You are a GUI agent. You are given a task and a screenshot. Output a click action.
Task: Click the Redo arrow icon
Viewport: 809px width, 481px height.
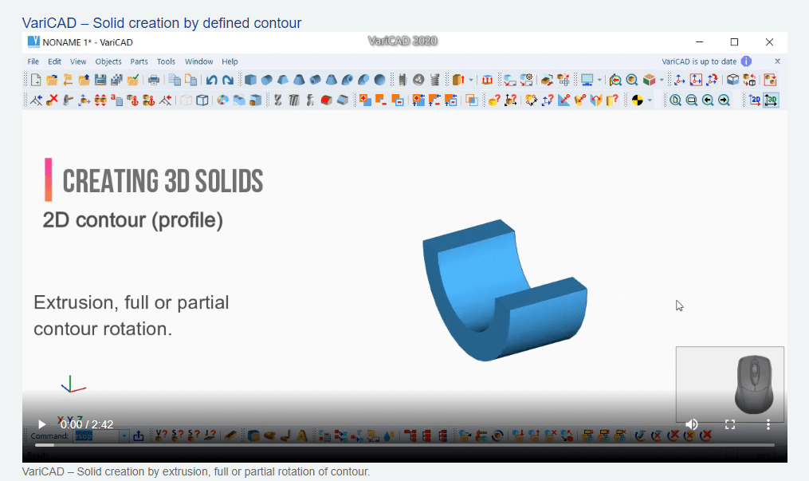227,80
